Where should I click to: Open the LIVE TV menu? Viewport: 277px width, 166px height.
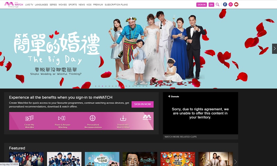click(x=29, y=4)
